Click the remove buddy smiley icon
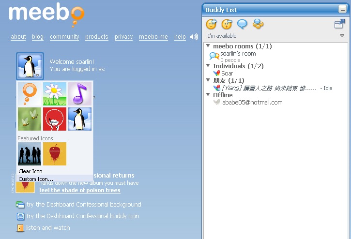The width and height of the screenshot is (351, 239). coord(227,24)
